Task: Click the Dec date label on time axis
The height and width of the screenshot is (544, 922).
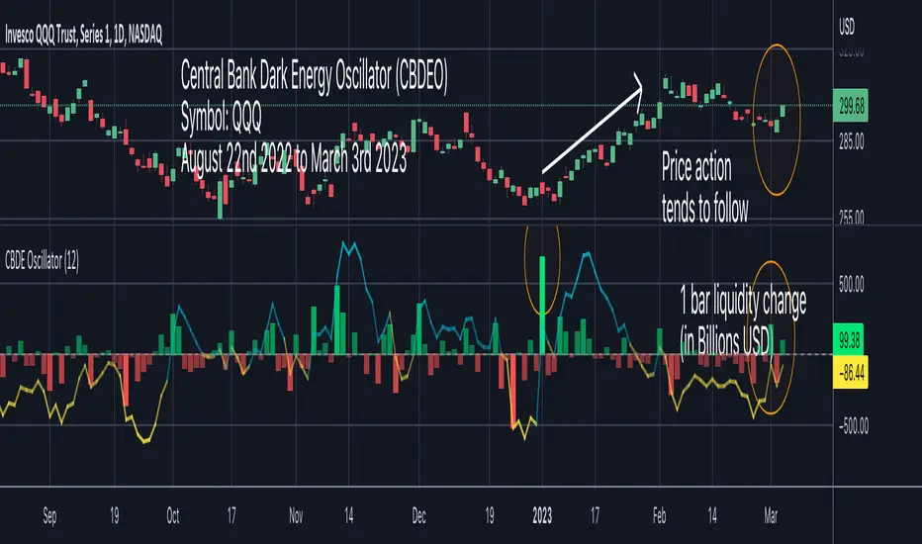Action: point(418,515)
